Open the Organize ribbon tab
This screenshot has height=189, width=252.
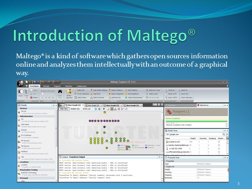pyautogui.click(x=57, y=86)
